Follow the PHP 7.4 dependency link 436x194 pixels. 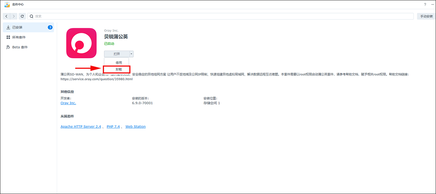pyautogui.click(x=113, y=127)
